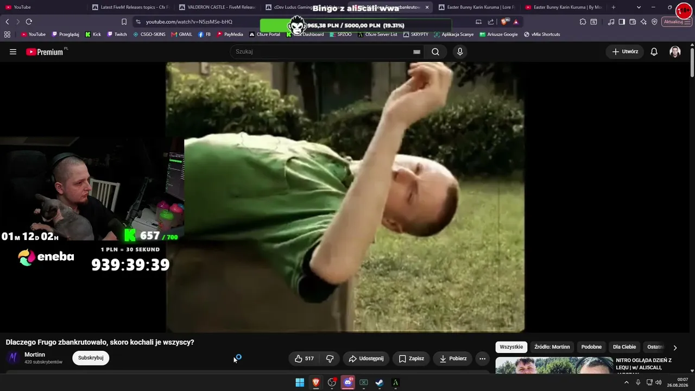Open the CSGO-SKINS bookmark

[x=149, y=34]
